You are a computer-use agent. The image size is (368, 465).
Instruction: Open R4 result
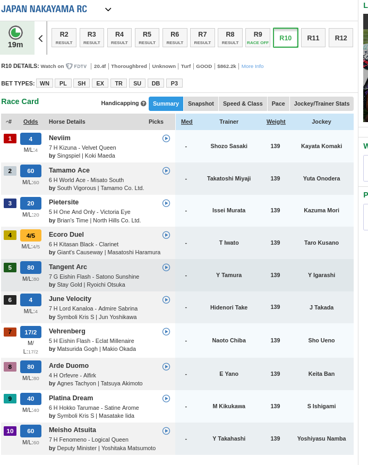(119, 38)
